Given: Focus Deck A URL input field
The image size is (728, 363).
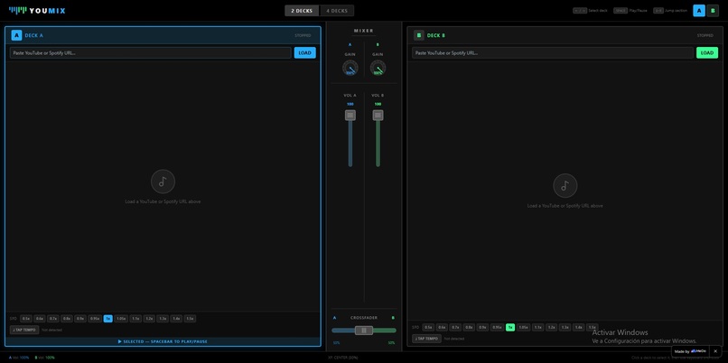Looking at the screenshot, I should [151, 53].
